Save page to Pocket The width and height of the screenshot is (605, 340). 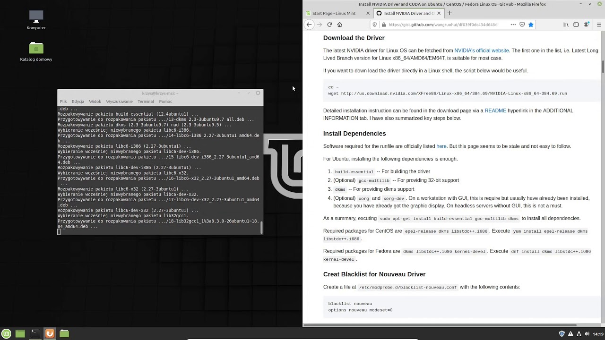point(522,25)
